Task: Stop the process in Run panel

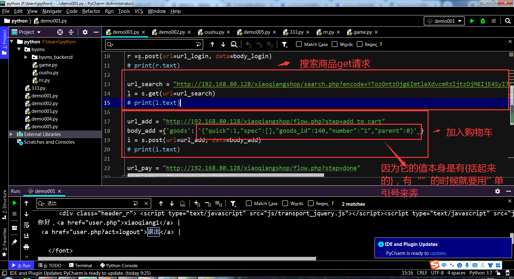Action: [14, 214]
